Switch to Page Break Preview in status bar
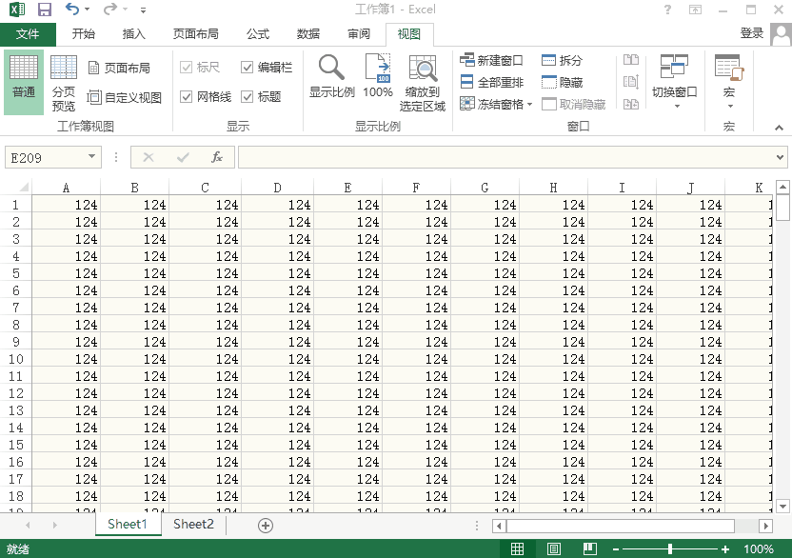This screenshot has width=792, height=558. point(590,548)
